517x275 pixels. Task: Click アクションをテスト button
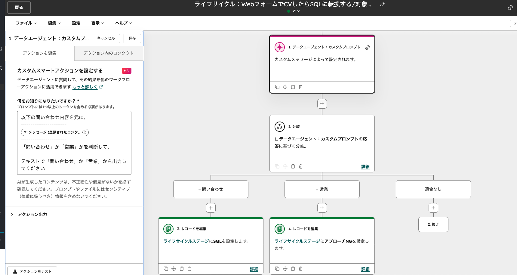click(x=32, y=271)
